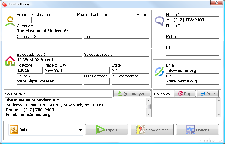Click the Export button
This screenshot has width=225, height=144.
(x=106, y=130)
